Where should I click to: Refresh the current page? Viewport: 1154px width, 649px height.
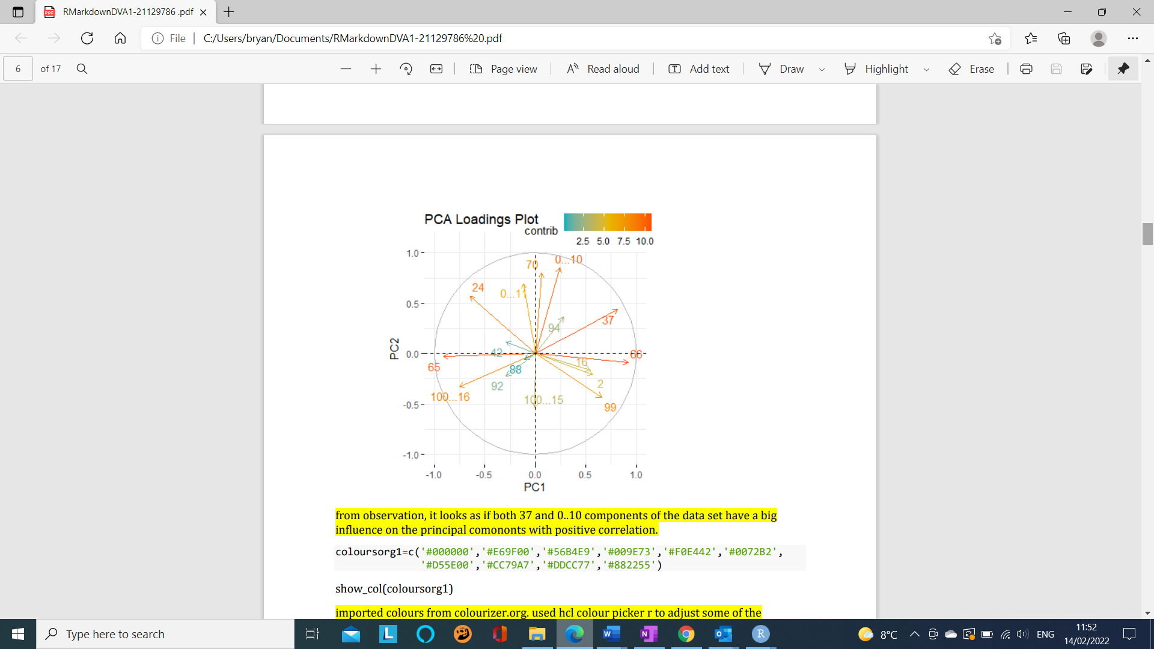87,38
